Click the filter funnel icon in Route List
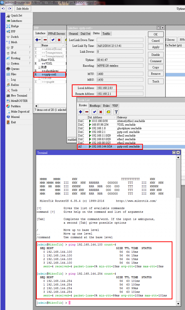This screenshot has height=310, width=185. tap(116, 112)
